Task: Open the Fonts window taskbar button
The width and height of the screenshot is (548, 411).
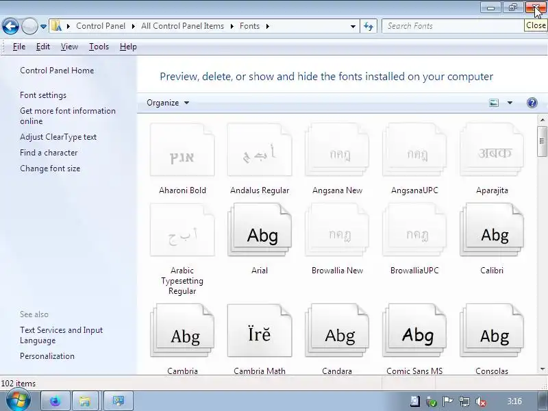Action: [x=119, y=401]
